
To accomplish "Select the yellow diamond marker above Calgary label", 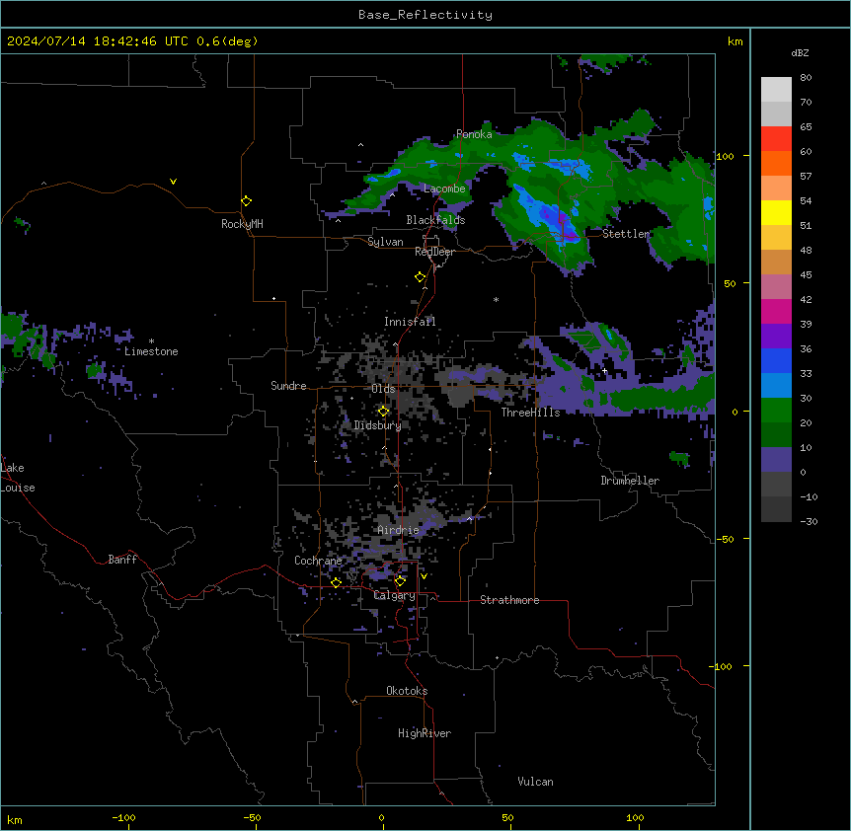I will click(x=400, y=581).
